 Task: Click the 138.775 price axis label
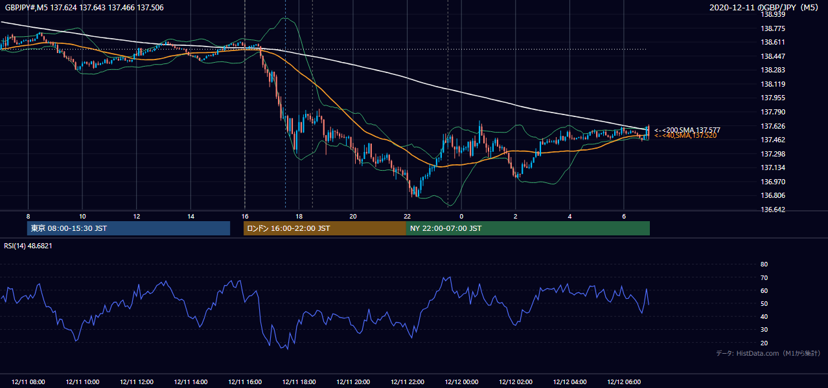pos(774,28)
